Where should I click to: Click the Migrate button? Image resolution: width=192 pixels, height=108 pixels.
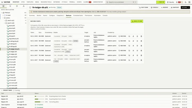165,7
